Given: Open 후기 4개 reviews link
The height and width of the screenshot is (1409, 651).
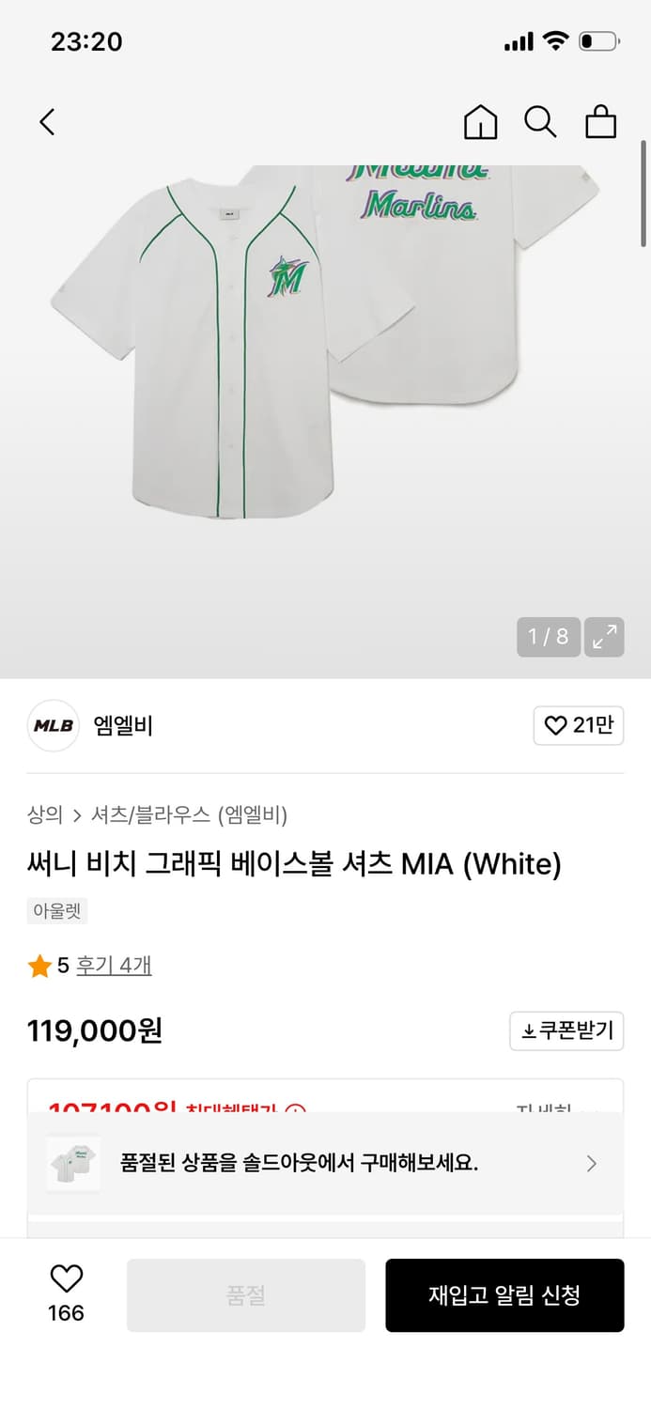Looking at the screenshot, I should point(115,965).
